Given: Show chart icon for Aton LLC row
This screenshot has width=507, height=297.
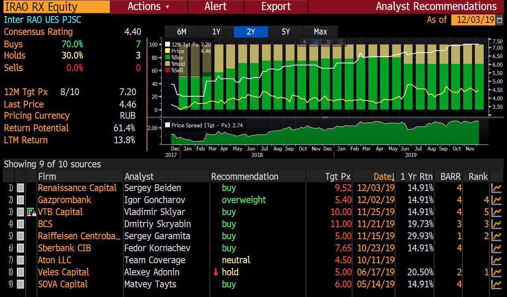Looking at the screenshot, I should click(497, 260).
